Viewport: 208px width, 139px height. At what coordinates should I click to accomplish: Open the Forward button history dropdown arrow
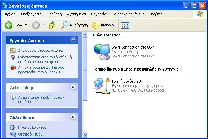[44, 25]
